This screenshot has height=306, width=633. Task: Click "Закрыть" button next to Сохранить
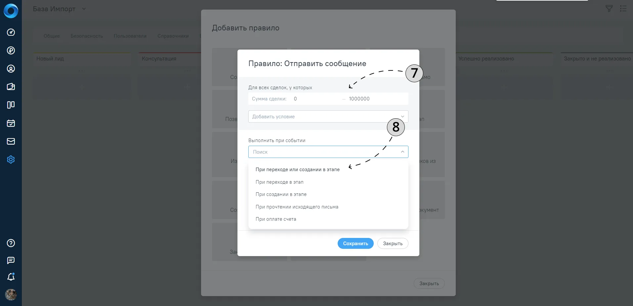click(x=393, y=244)
